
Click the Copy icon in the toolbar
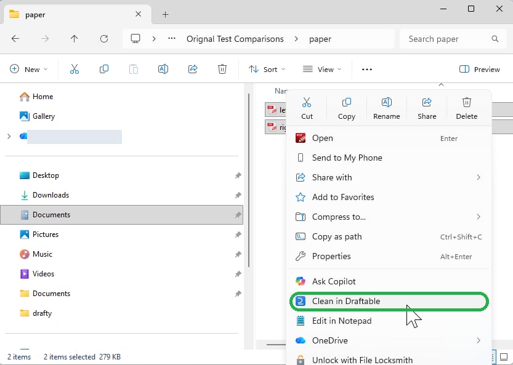click(x=104, y=70)
